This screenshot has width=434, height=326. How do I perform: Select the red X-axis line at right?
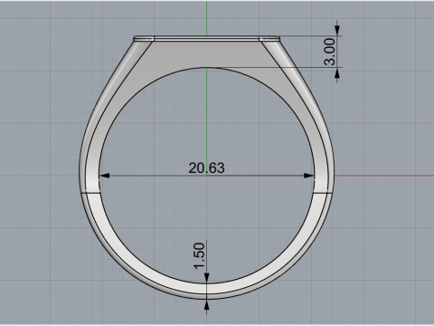pyautogui.click(x=384, y=176)
